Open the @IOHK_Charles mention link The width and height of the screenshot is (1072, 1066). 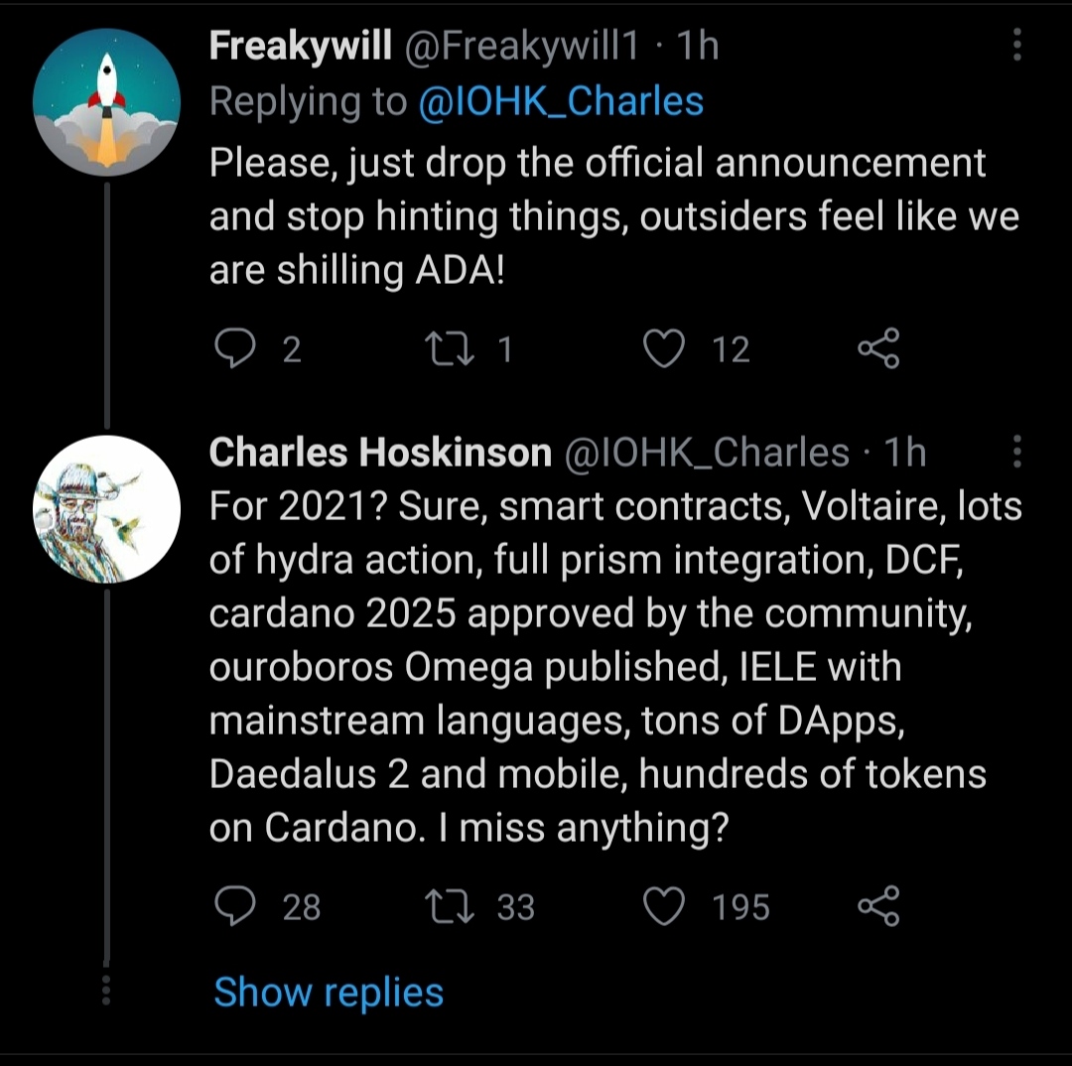click(561, 101)
